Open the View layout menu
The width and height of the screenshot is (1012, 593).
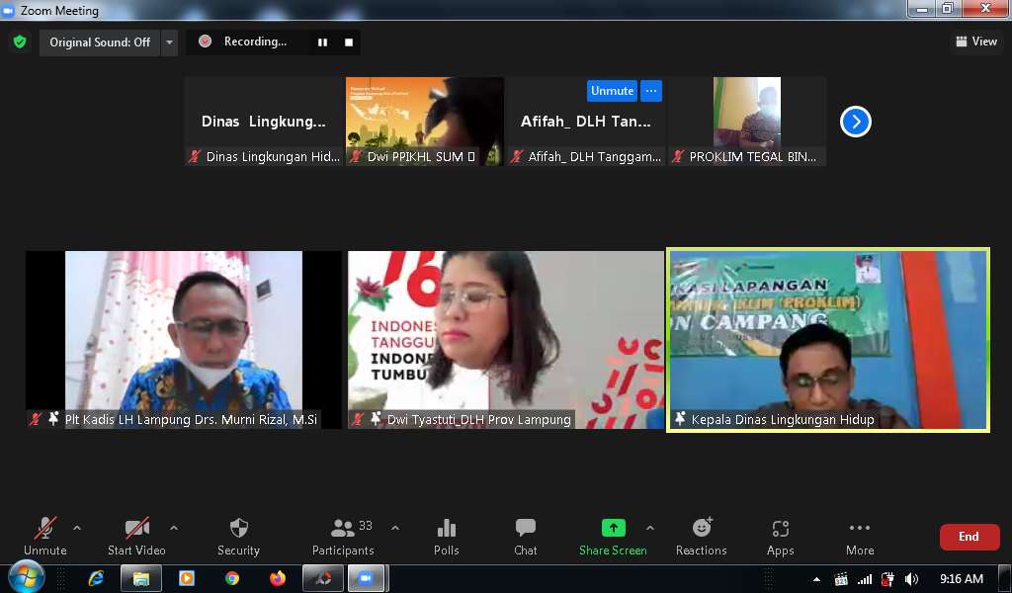tap(975, 42)
